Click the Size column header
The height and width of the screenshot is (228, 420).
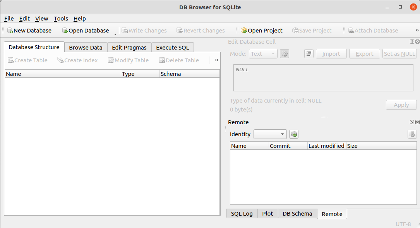(381, 146)
